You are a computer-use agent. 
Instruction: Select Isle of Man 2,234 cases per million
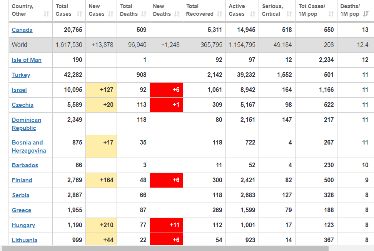point(326,60)
